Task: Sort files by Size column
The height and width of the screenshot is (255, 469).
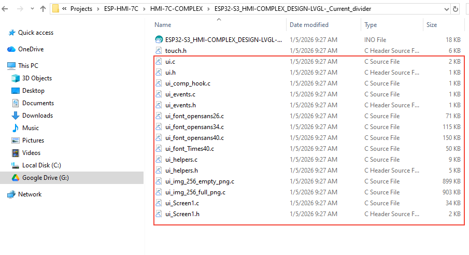Action: click(432, 25)
